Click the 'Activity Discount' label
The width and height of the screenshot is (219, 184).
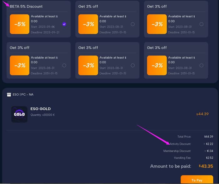(180, 144)
